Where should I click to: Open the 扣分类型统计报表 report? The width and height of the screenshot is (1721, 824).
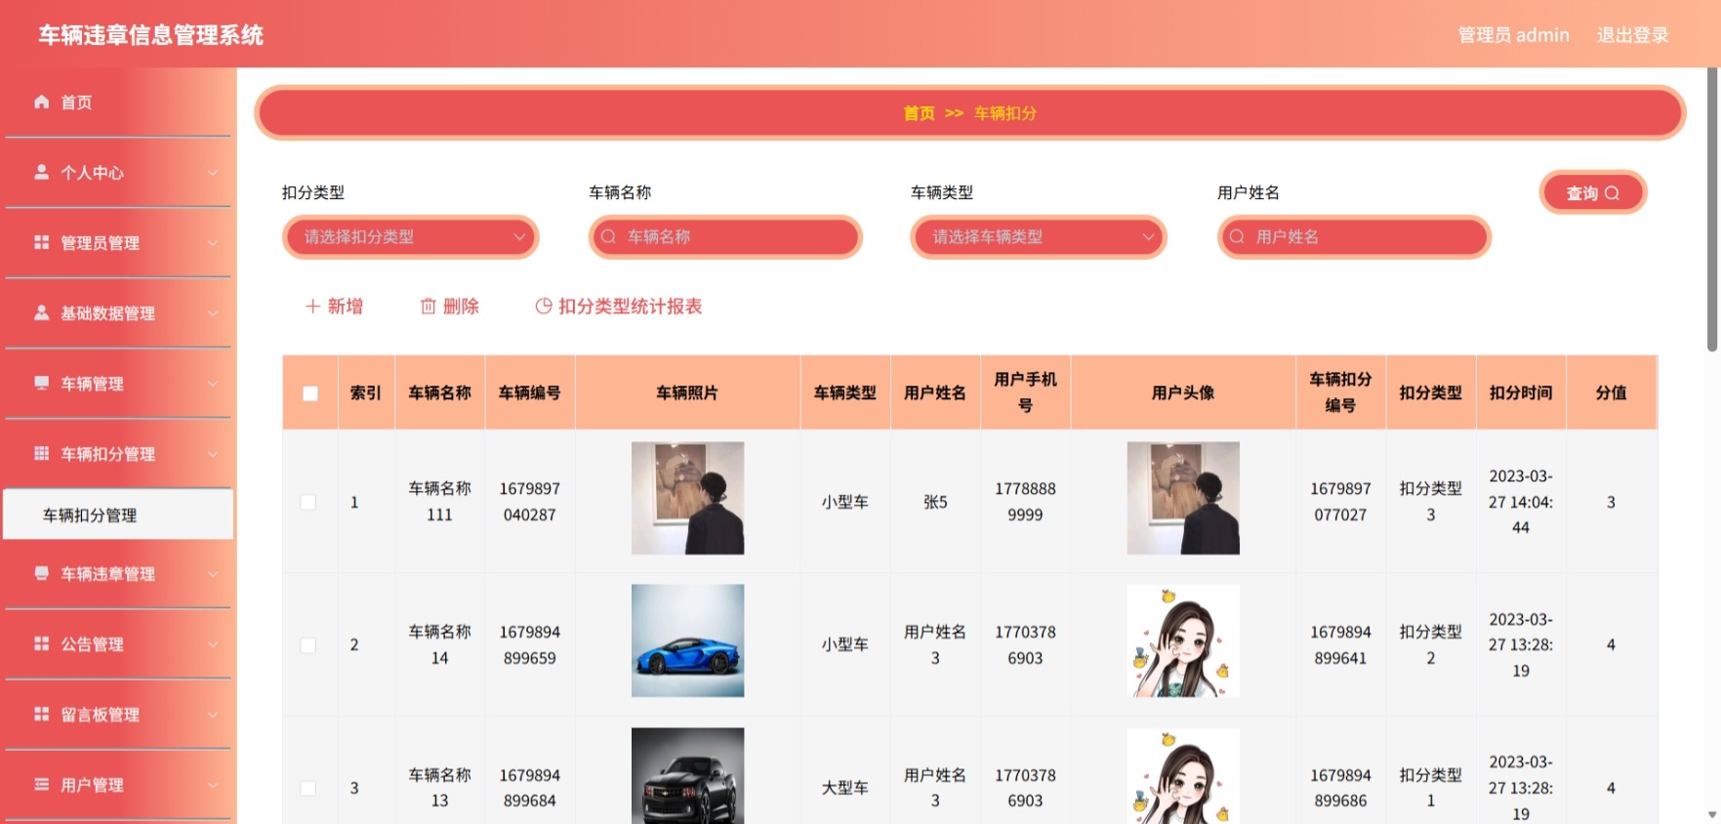[x=619, y=307]
